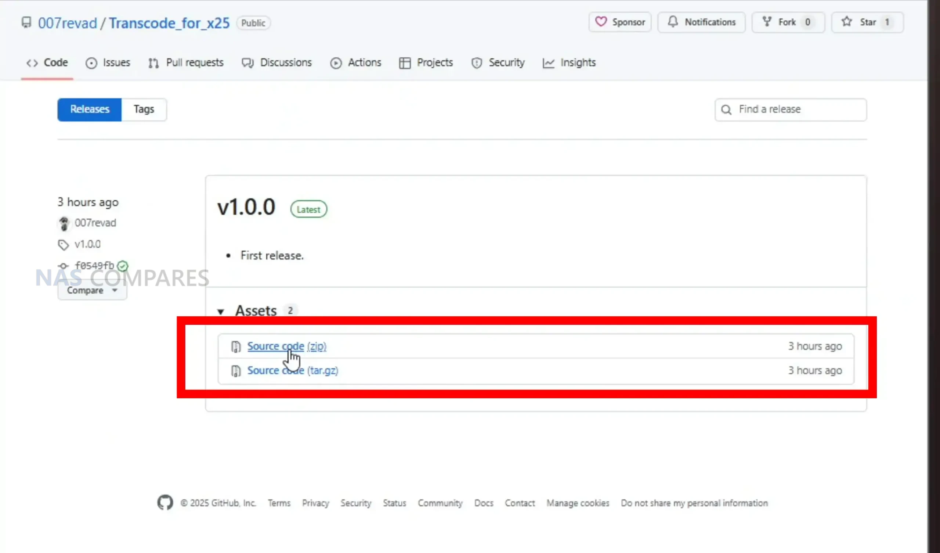
Task: Fork the repository with the Fork button
Action: (788, 22)
